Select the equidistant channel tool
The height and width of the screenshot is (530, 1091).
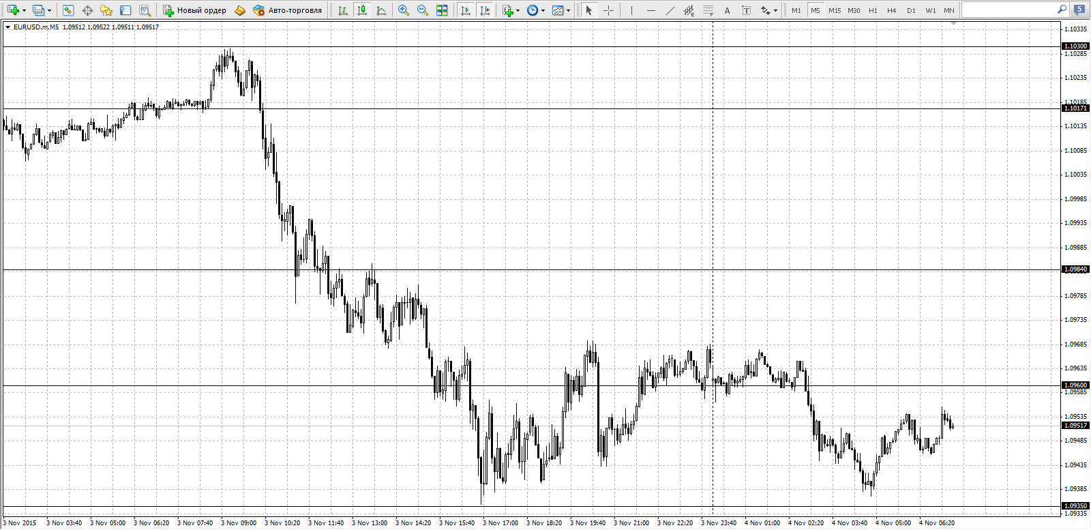(689, 10)
